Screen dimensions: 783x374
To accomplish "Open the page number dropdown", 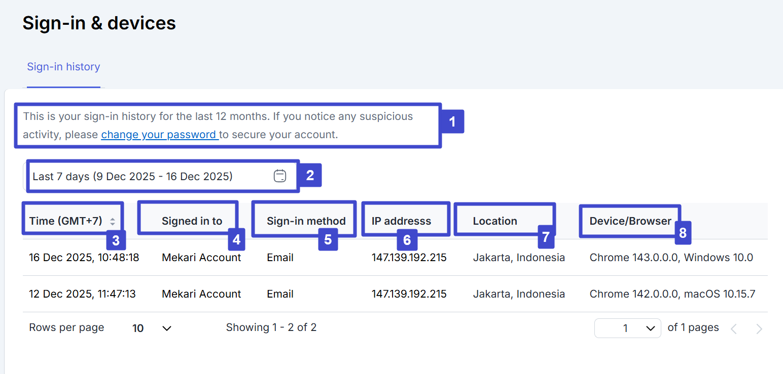I will (628, 328).
